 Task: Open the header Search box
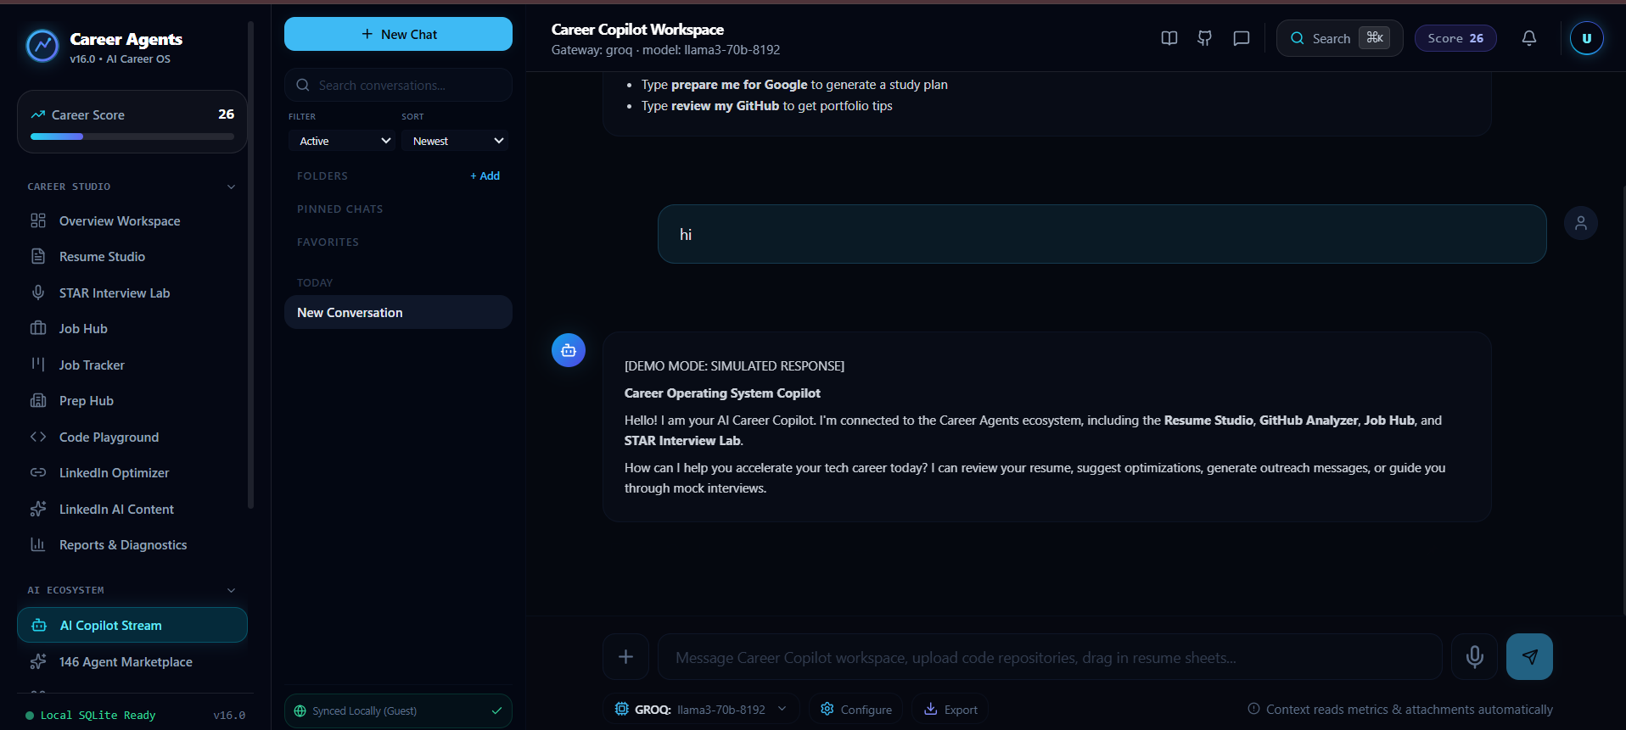pos(1339,38)
